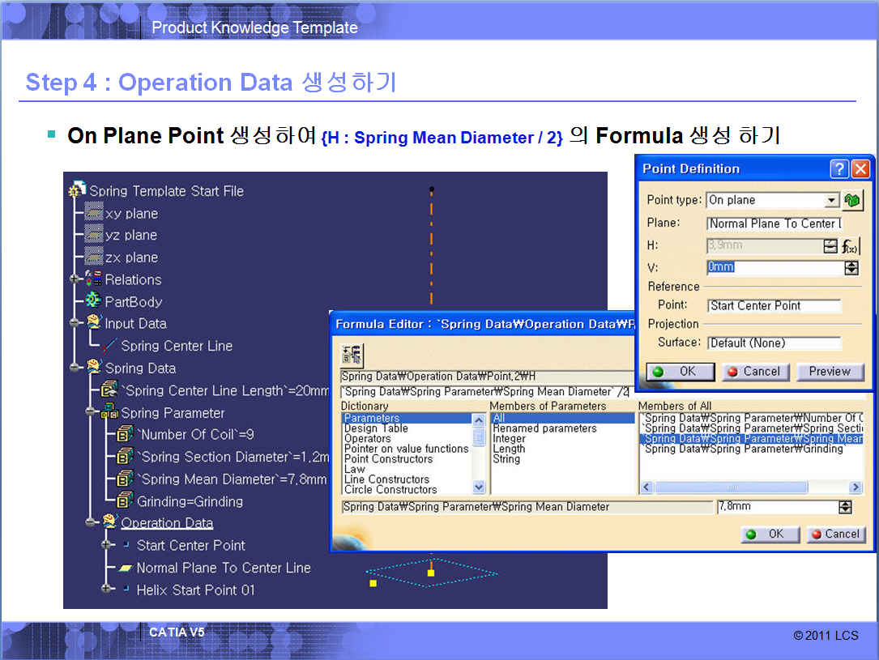Open the Point type dropdown

click(x=831, y=200)
